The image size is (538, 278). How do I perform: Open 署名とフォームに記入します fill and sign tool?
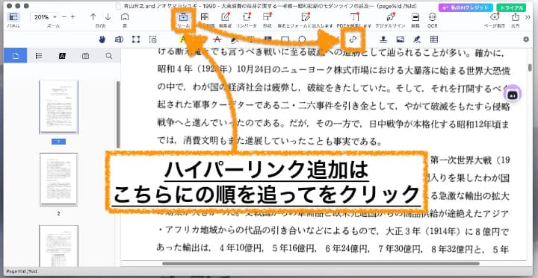point(306,19)
